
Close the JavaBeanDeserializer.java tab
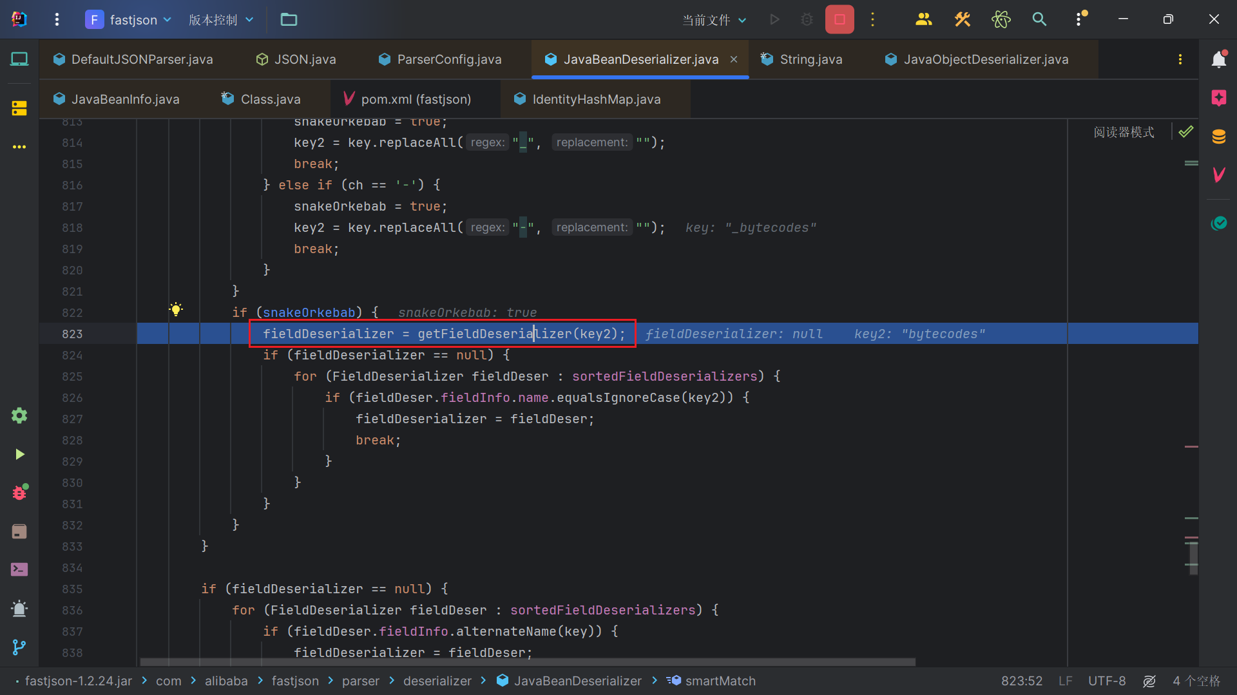pos(734,59)
